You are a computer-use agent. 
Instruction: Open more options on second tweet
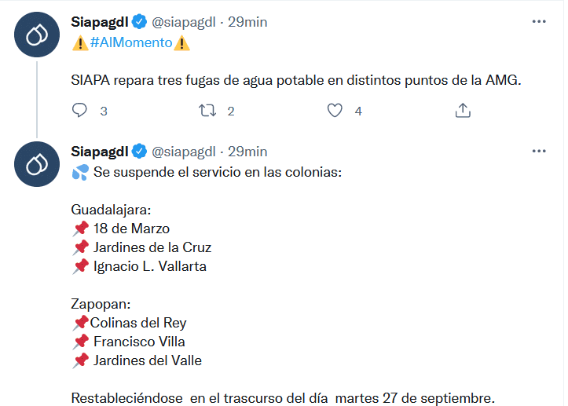[x=539, y=150]
